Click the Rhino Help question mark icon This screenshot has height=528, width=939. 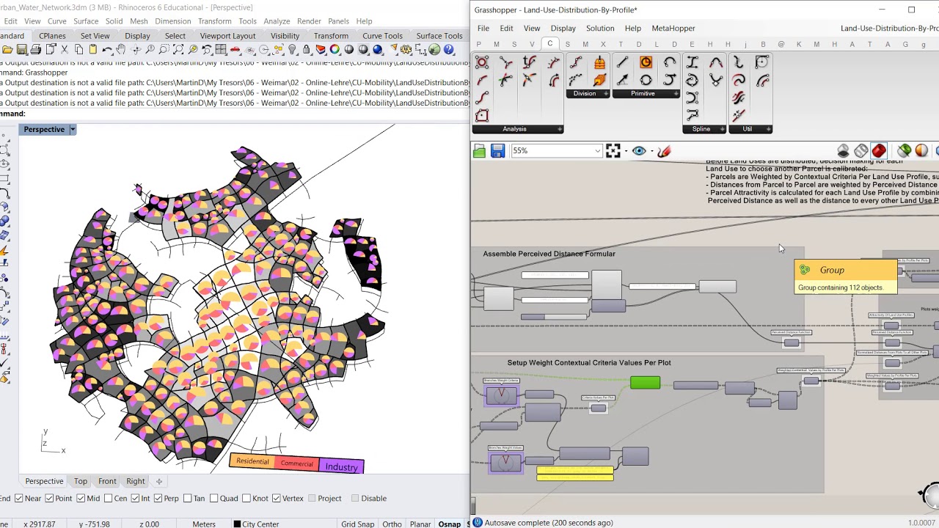tap(448, 50)
